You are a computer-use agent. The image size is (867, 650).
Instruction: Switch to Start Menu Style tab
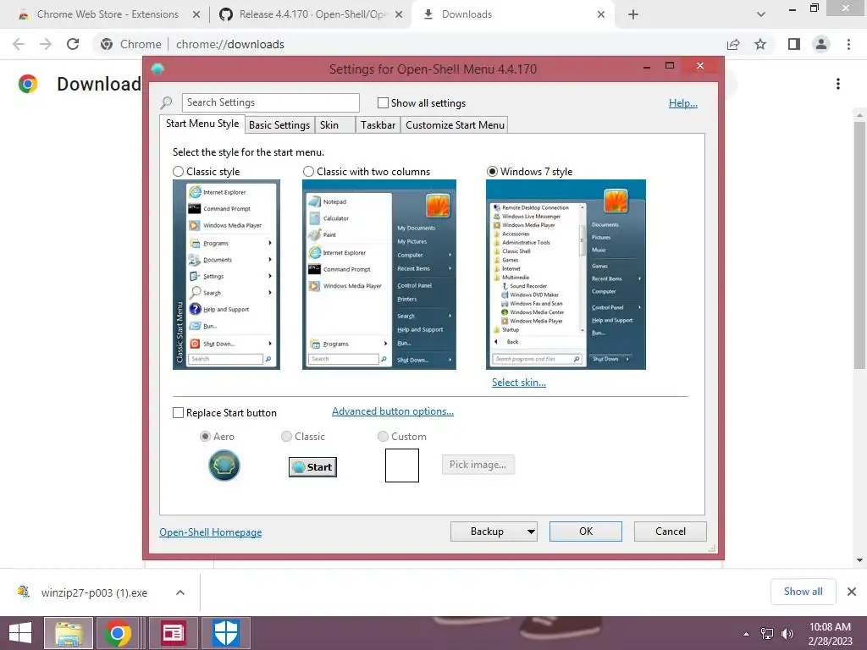pyautogui.click(x=202, y=124)
